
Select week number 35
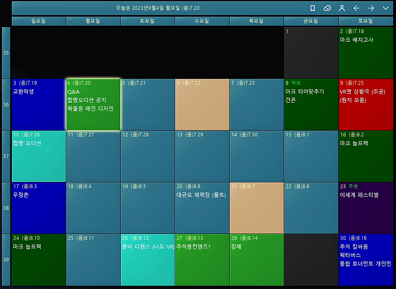(x=6, y=53)
